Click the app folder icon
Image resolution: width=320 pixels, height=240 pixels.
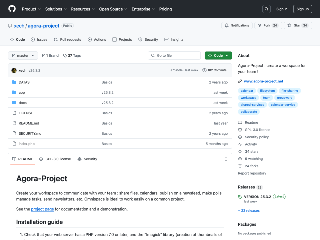point(14,92)
